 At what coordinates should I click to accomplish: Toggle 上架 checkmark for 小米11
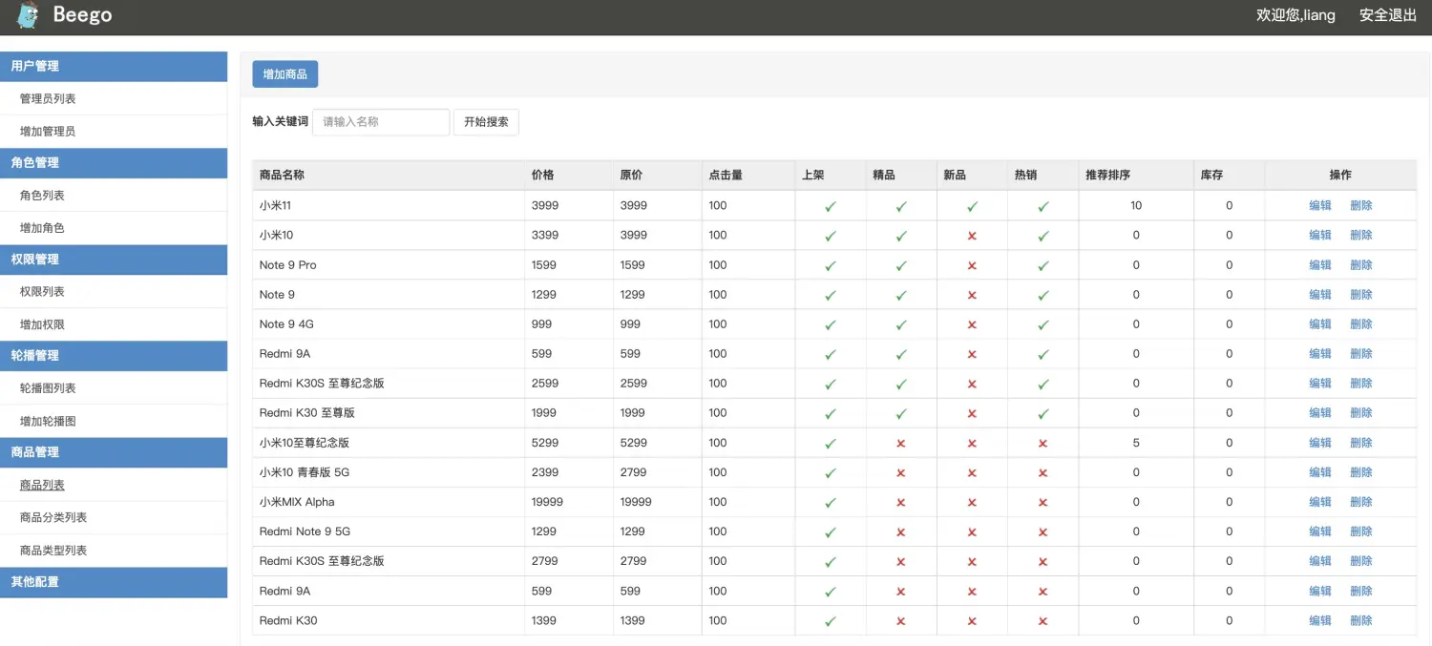click(x=830, y=206)
